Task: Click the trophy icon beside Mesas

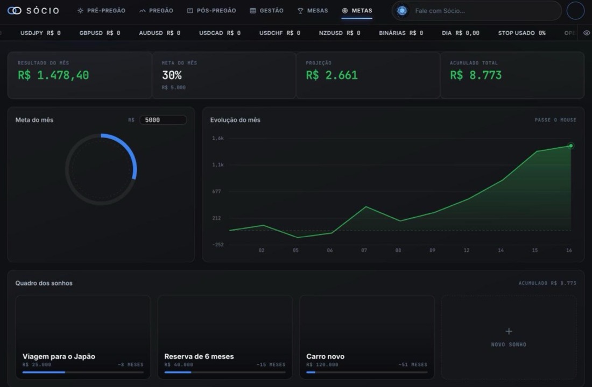Action: 300,11
